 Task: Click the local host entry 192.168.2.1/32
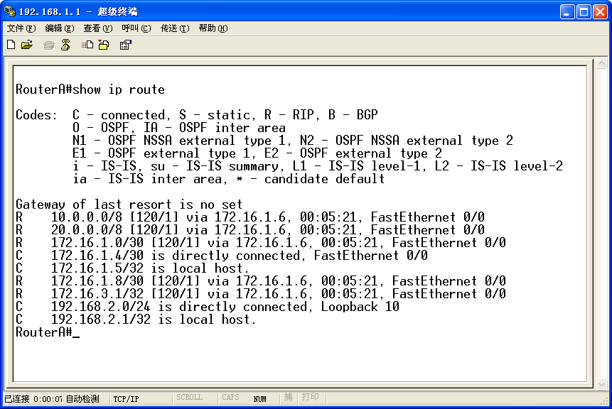coord(136,320)
